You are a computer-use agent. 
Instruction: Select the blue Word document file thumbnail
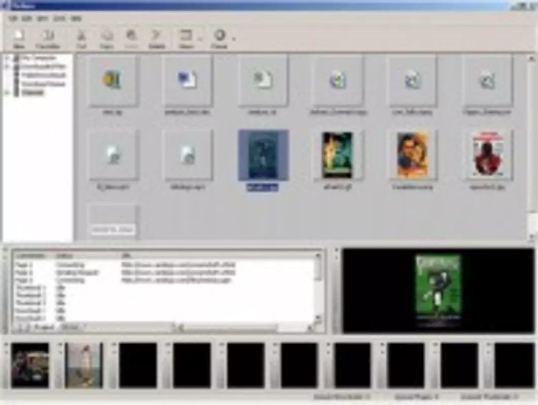point(187,81)
